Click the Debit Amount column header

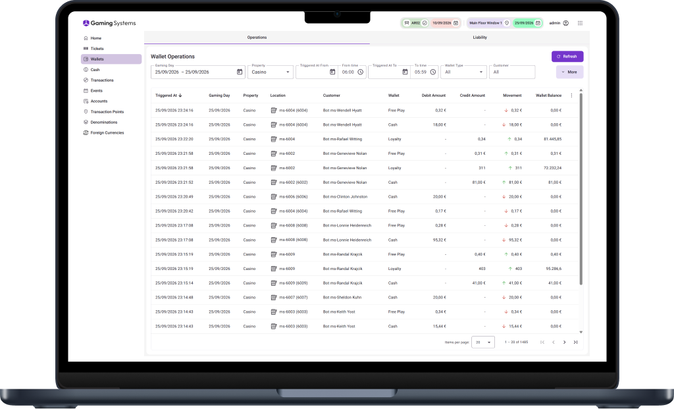click(434, 95)
